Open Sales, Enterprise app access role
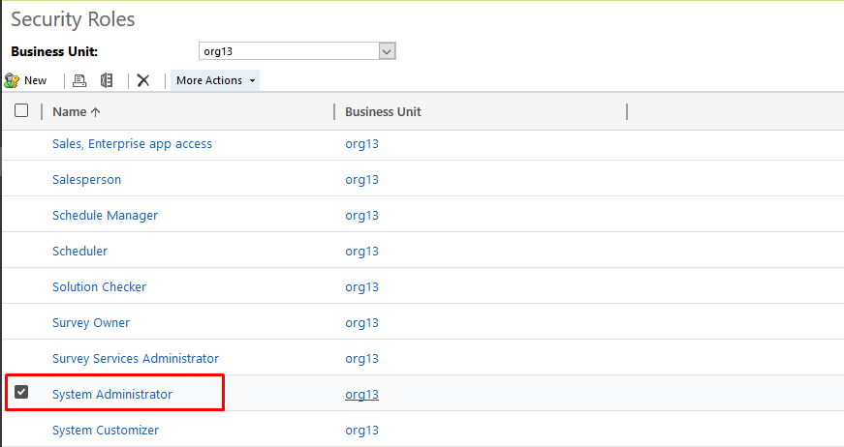Viewport: 844px width, 447px height. coord(132,144)
